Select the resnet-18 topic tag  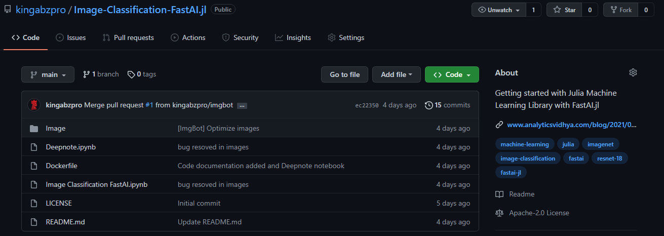(x=610, y=159)
